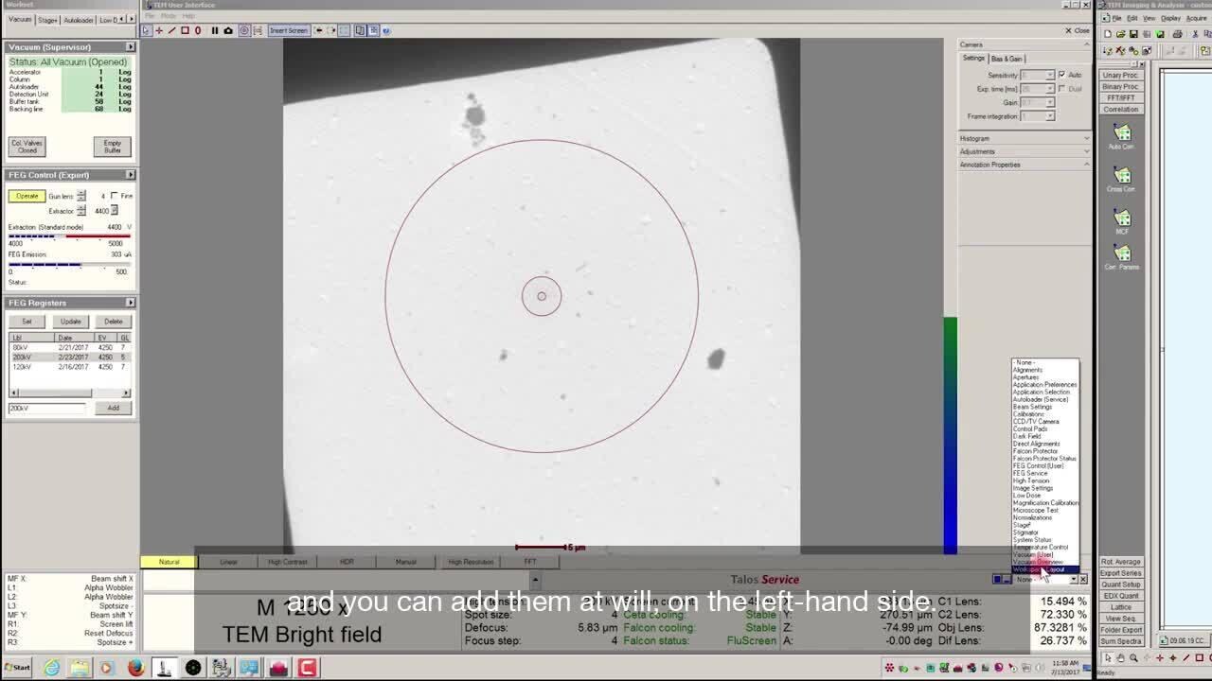The width and height of the screenshot is (1212, 681).
Task: Click the FEG register name input field
Action: [46, 408]
